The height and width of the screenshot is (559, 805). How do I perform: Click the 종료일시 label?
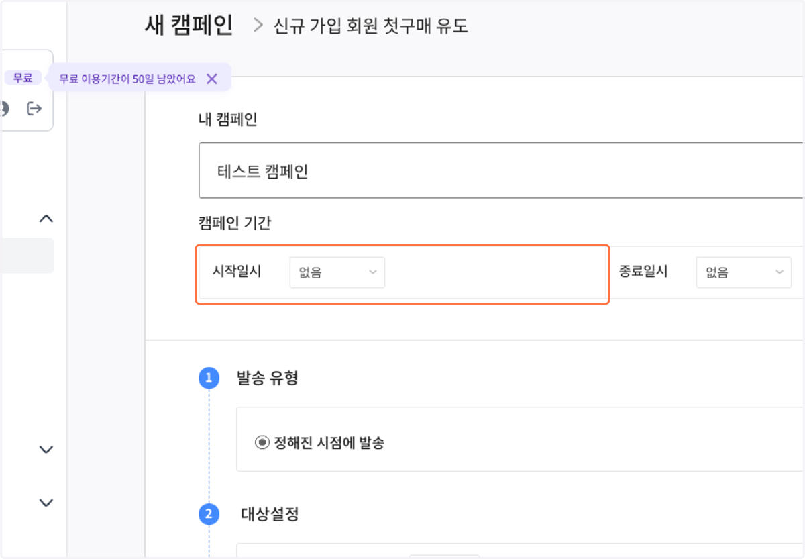[x=643, y=272]
